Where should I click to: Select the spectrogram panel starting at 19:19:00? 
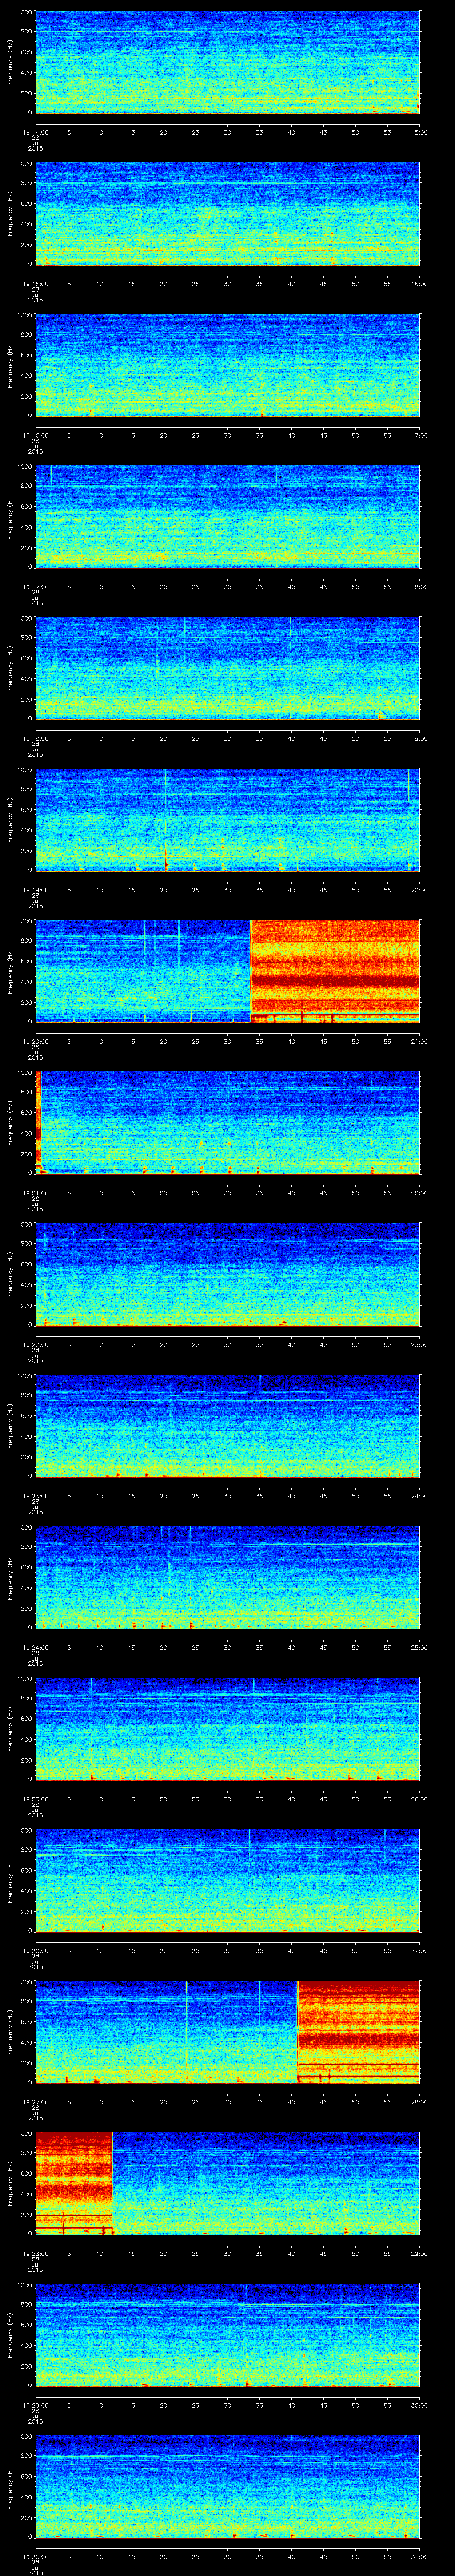[x=228, y=819]
